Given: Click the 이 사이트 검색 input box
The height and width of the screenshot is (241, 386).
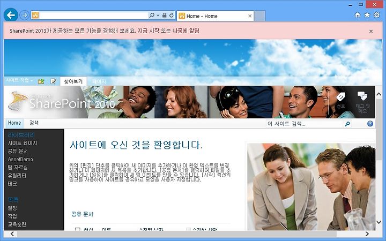Looking at the screenshot, I should [305, 124].
